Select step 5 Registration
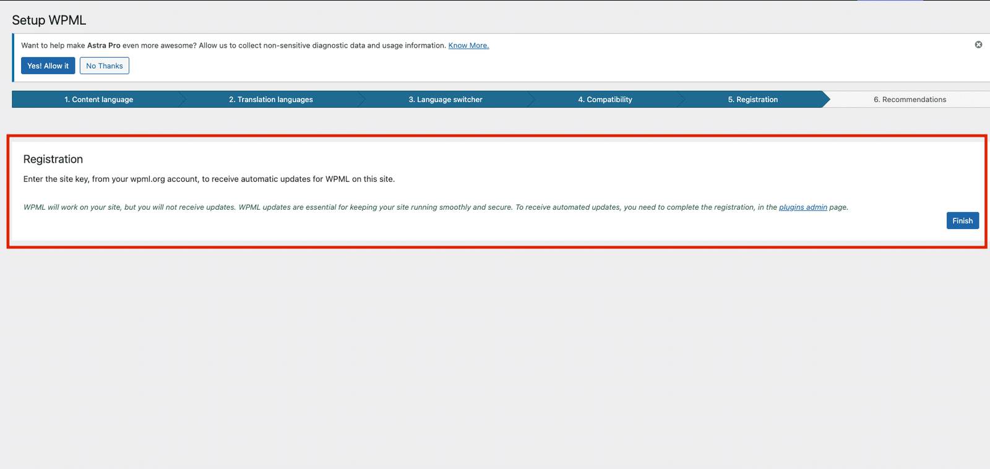The image size is (990, 469). [x=752, y=100]
